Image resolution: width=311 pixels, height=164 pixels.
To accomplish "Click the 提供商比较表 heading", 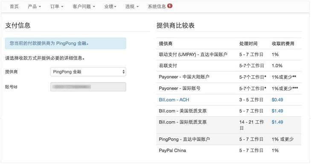I will tap(175, 25).
